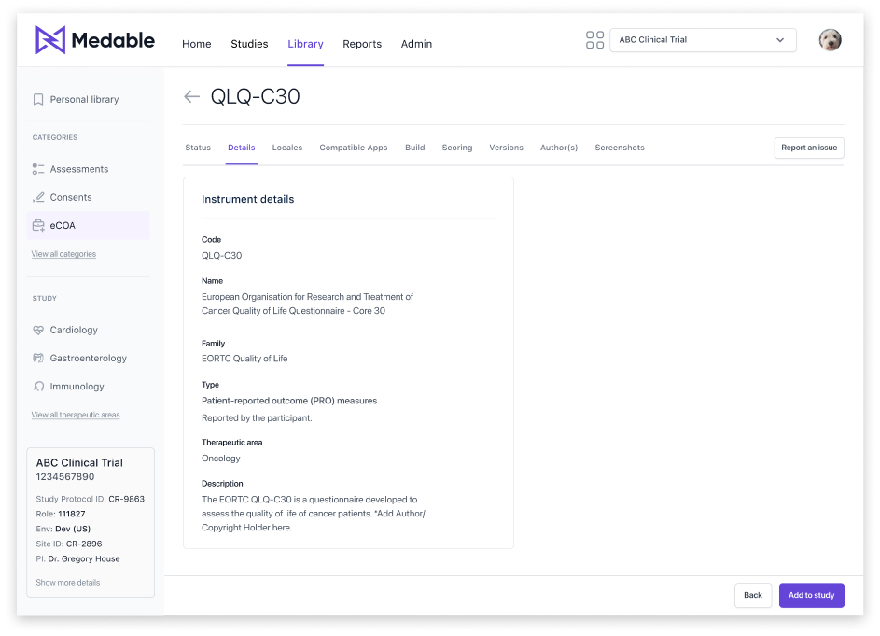Open the Immunology study icon
Viewport: 880px width, 636px height.
38,386
